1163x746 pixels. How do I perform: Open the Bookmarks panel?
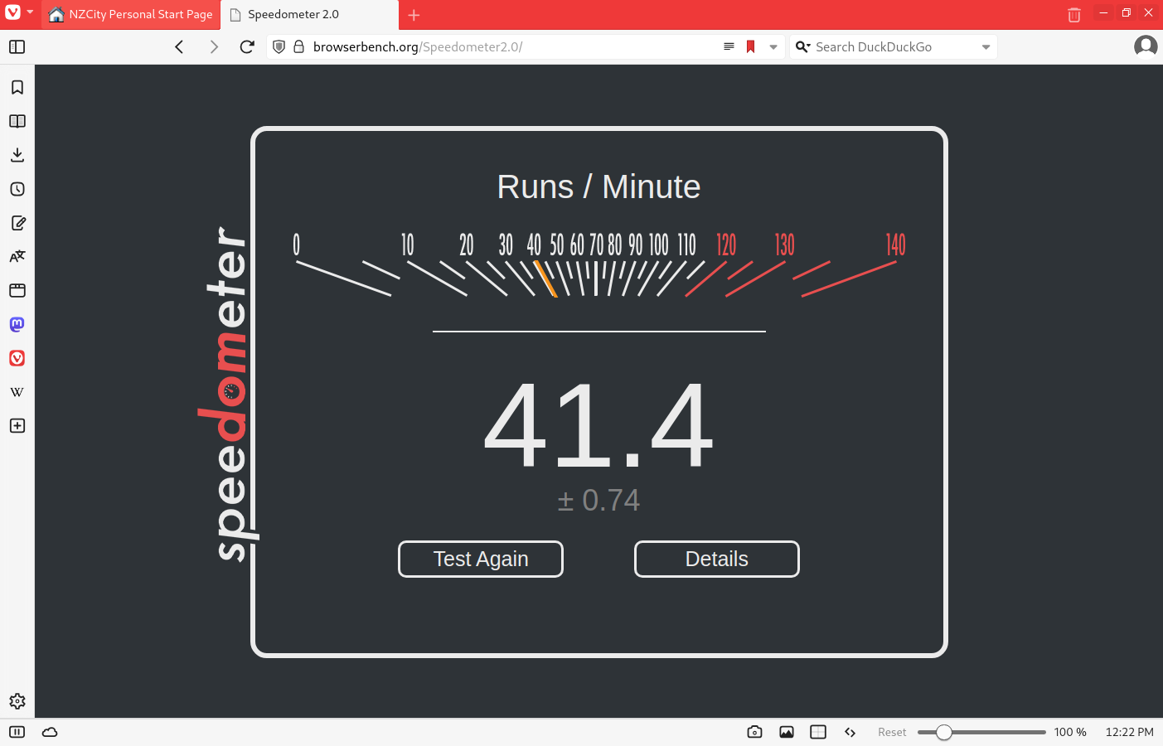(17, 87)
